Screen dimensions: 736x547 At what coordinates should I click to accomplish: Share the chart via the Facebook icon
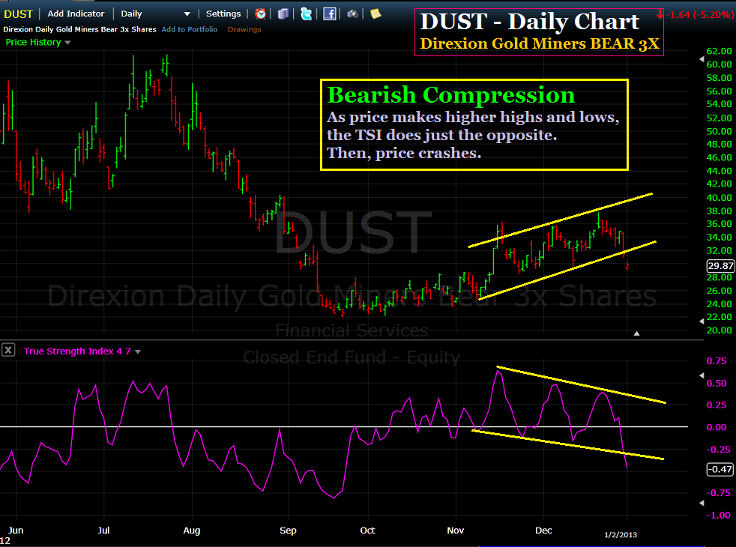(x=330, y=13)
